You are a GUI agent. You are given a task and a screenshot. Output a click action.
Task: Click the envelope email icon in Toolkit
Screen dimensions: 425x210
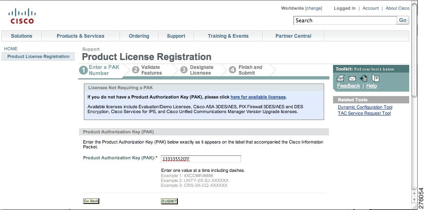click(x=352, y=79)
